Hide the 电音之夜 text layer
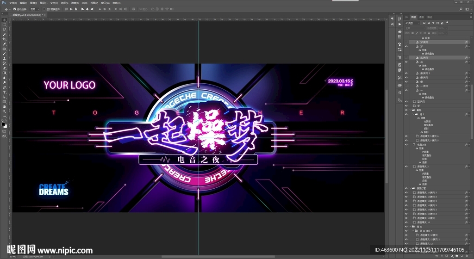Image resolution: width=474 pixels, height=259 pixels. (406, 145)
